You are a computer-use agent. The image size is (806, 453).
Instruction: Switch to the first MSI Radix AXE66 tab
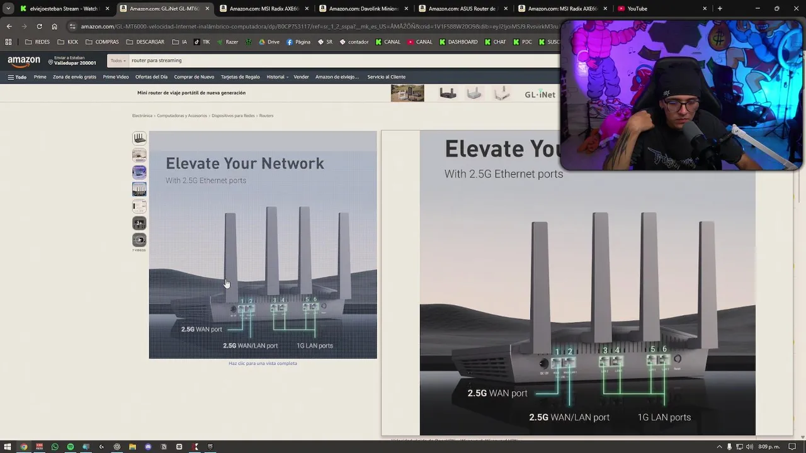pyautogui.click(x=263, y=9)
